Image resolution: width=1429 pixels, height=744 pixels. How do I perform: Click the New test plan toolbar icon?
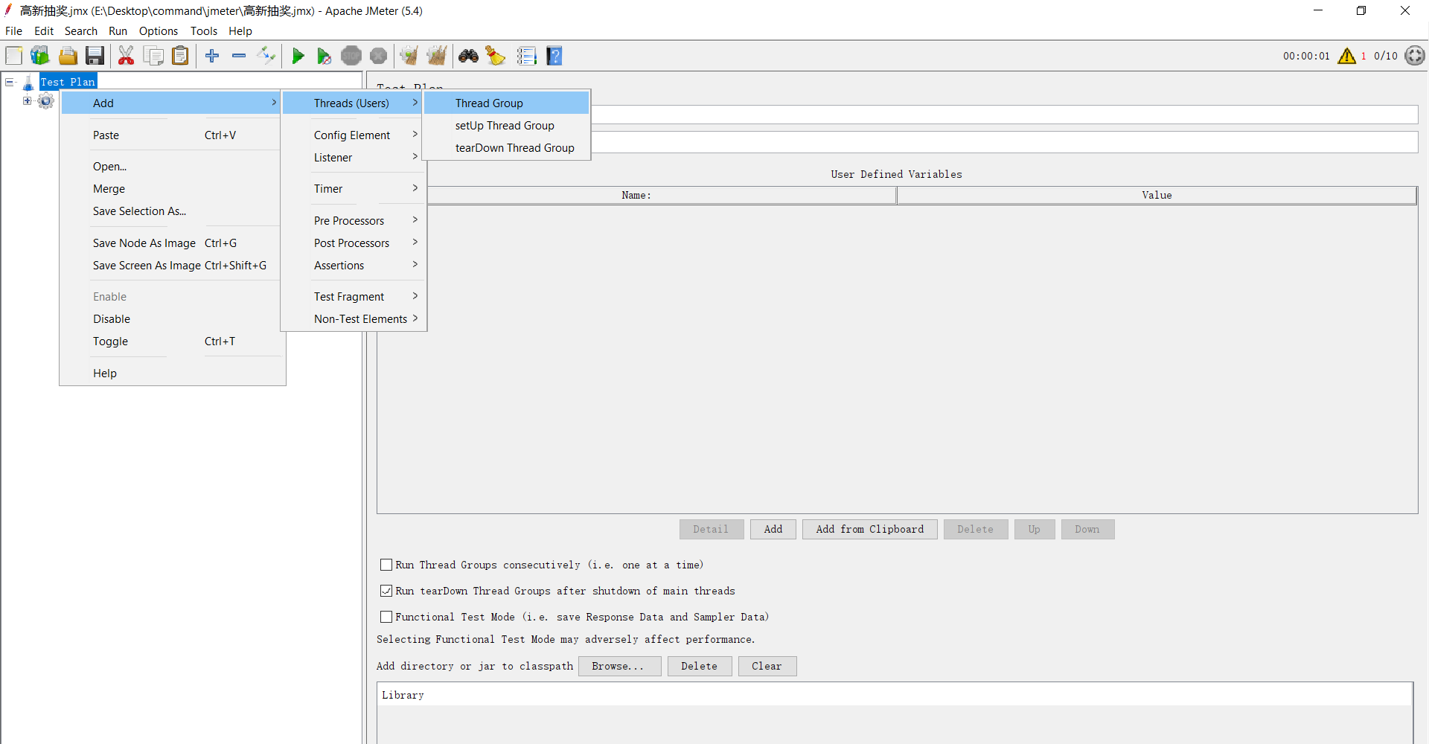[14, 56]
